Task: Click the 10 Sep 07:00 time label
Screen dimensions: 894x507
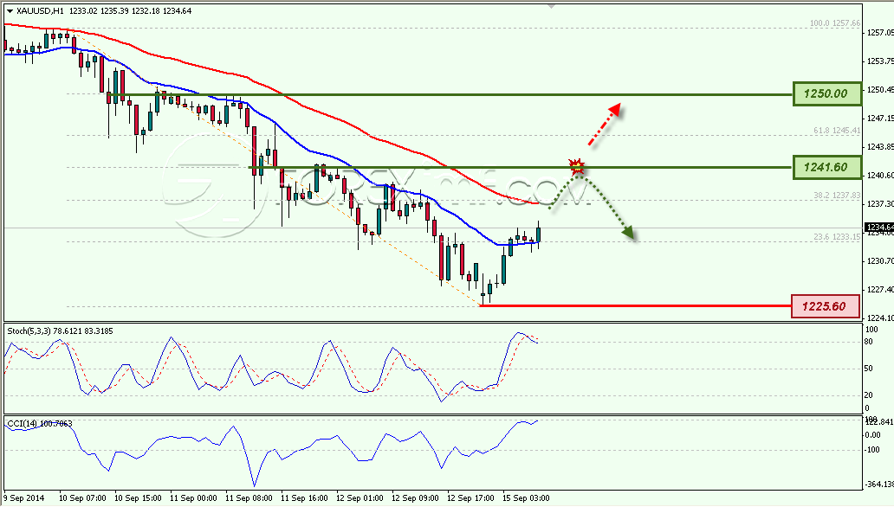Action: point(82,497)
